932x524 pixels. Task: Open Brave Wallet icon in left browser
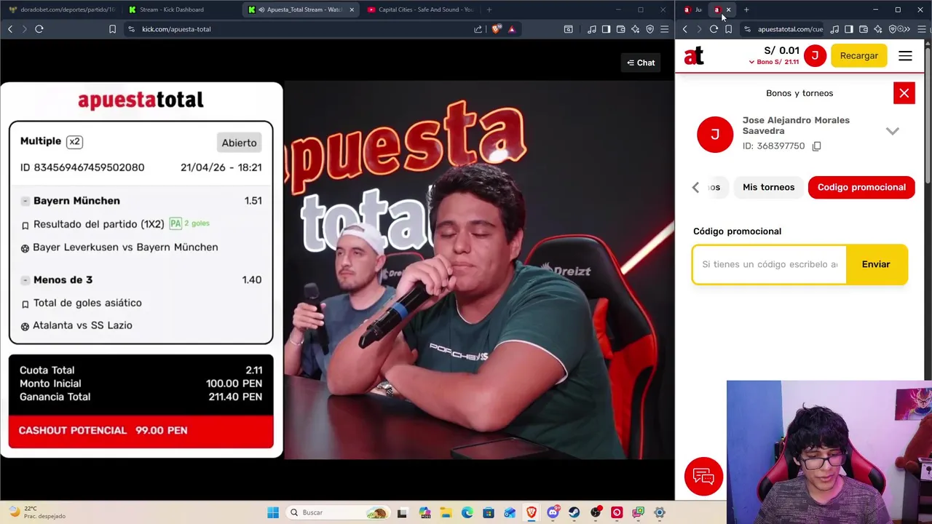[x=620, y=29]
